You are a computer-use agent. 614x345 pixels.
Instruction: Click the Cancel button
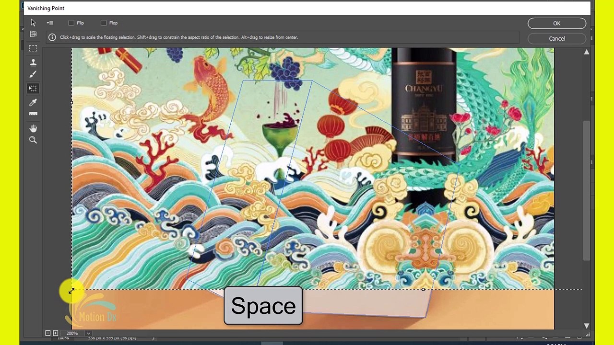coord(557,39)
